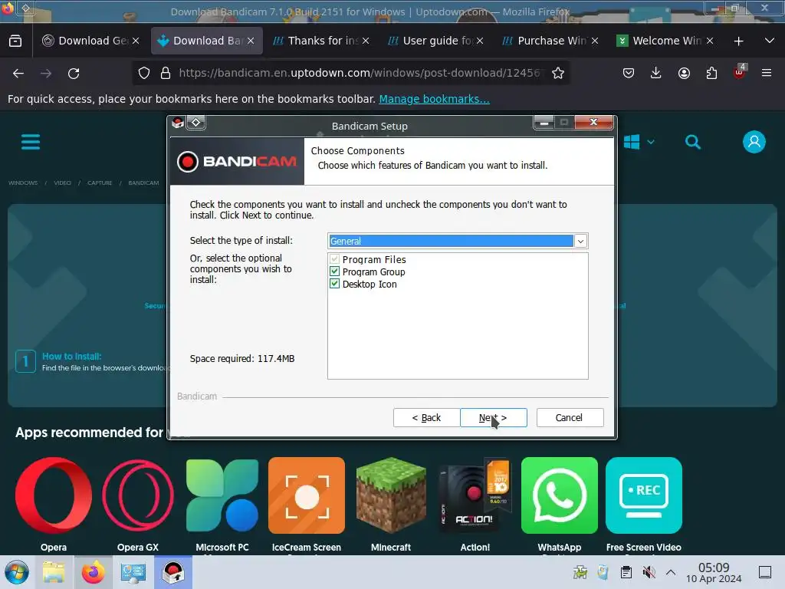Close the Download GeForce tab
785x589 pixels.
(x=136, y=41)
